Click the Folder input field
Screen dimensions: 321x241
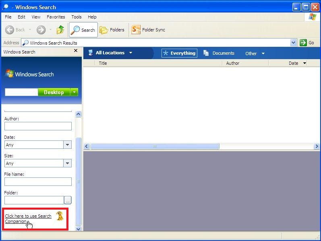coord(34,200)
